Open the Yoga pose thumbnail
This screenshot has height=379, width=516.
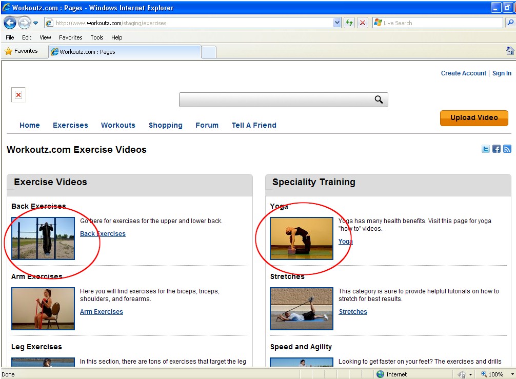302,238
